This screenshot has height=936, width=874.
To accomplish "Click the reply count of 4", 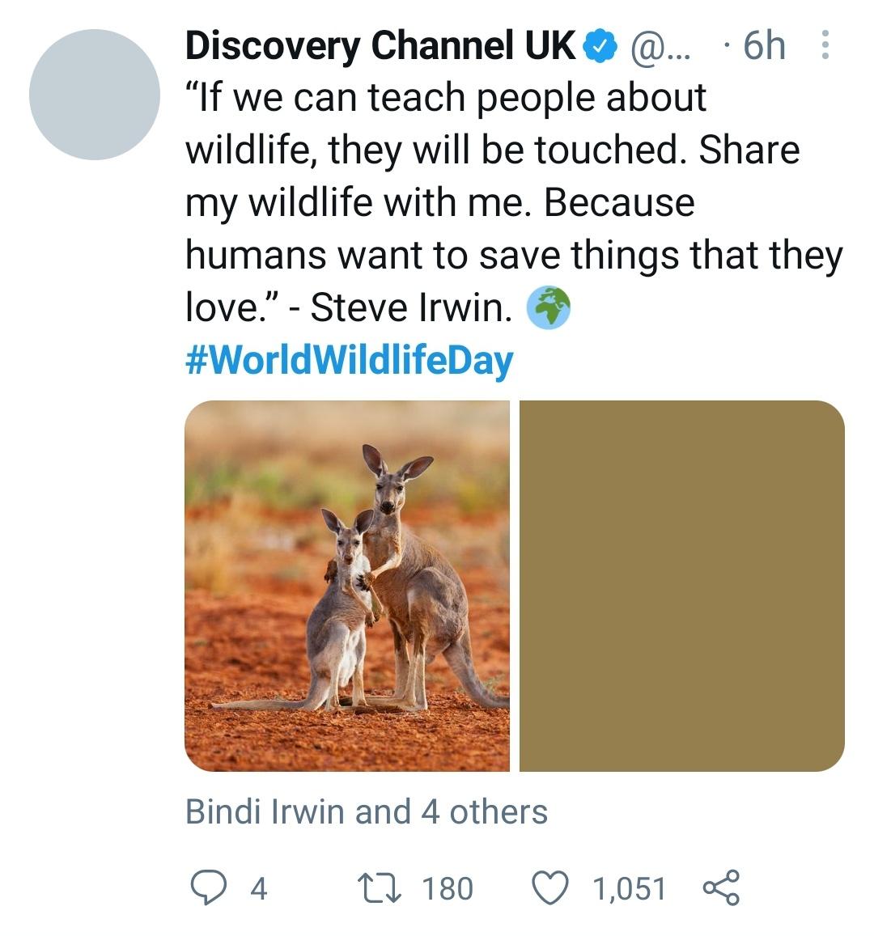I will pyautogui.click(x=258, y=888).
